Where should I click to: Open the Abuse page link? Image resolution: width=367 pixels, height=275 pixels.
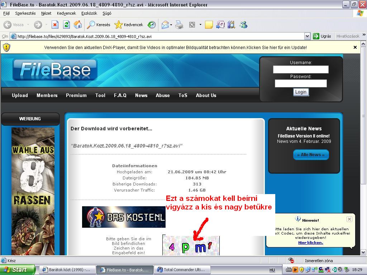point(163,95)
